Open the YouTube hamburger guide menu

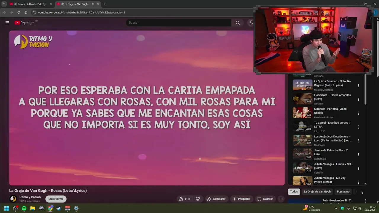coord(7,23)
